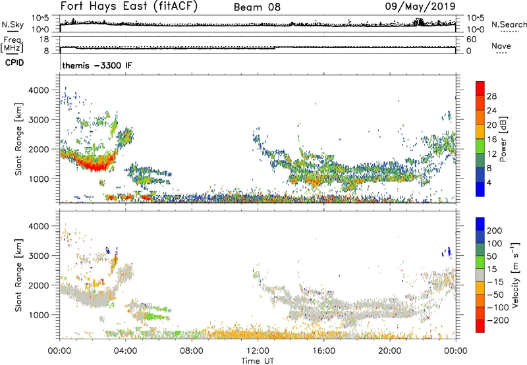Click the '4' power scale value
Screen dimensions: 527x365
pyautogui.click(x=489, y=183)
